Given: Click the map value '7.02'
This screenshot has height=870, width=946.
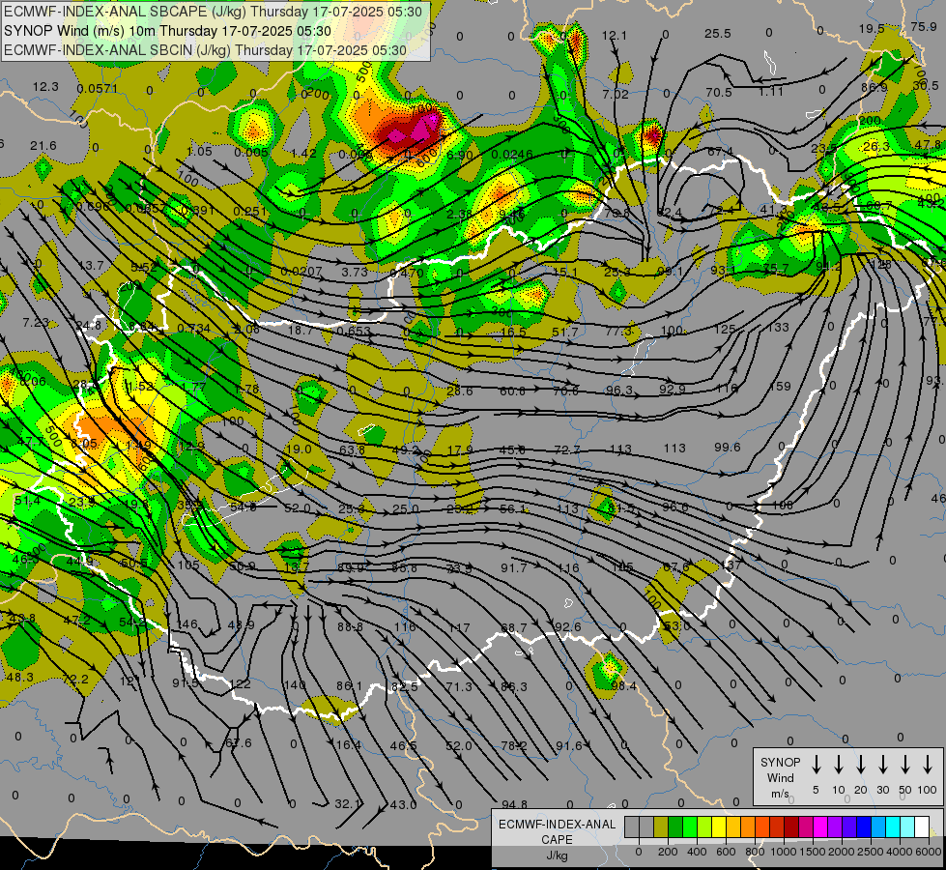Looking at the screenshot, I should (616, 94).
